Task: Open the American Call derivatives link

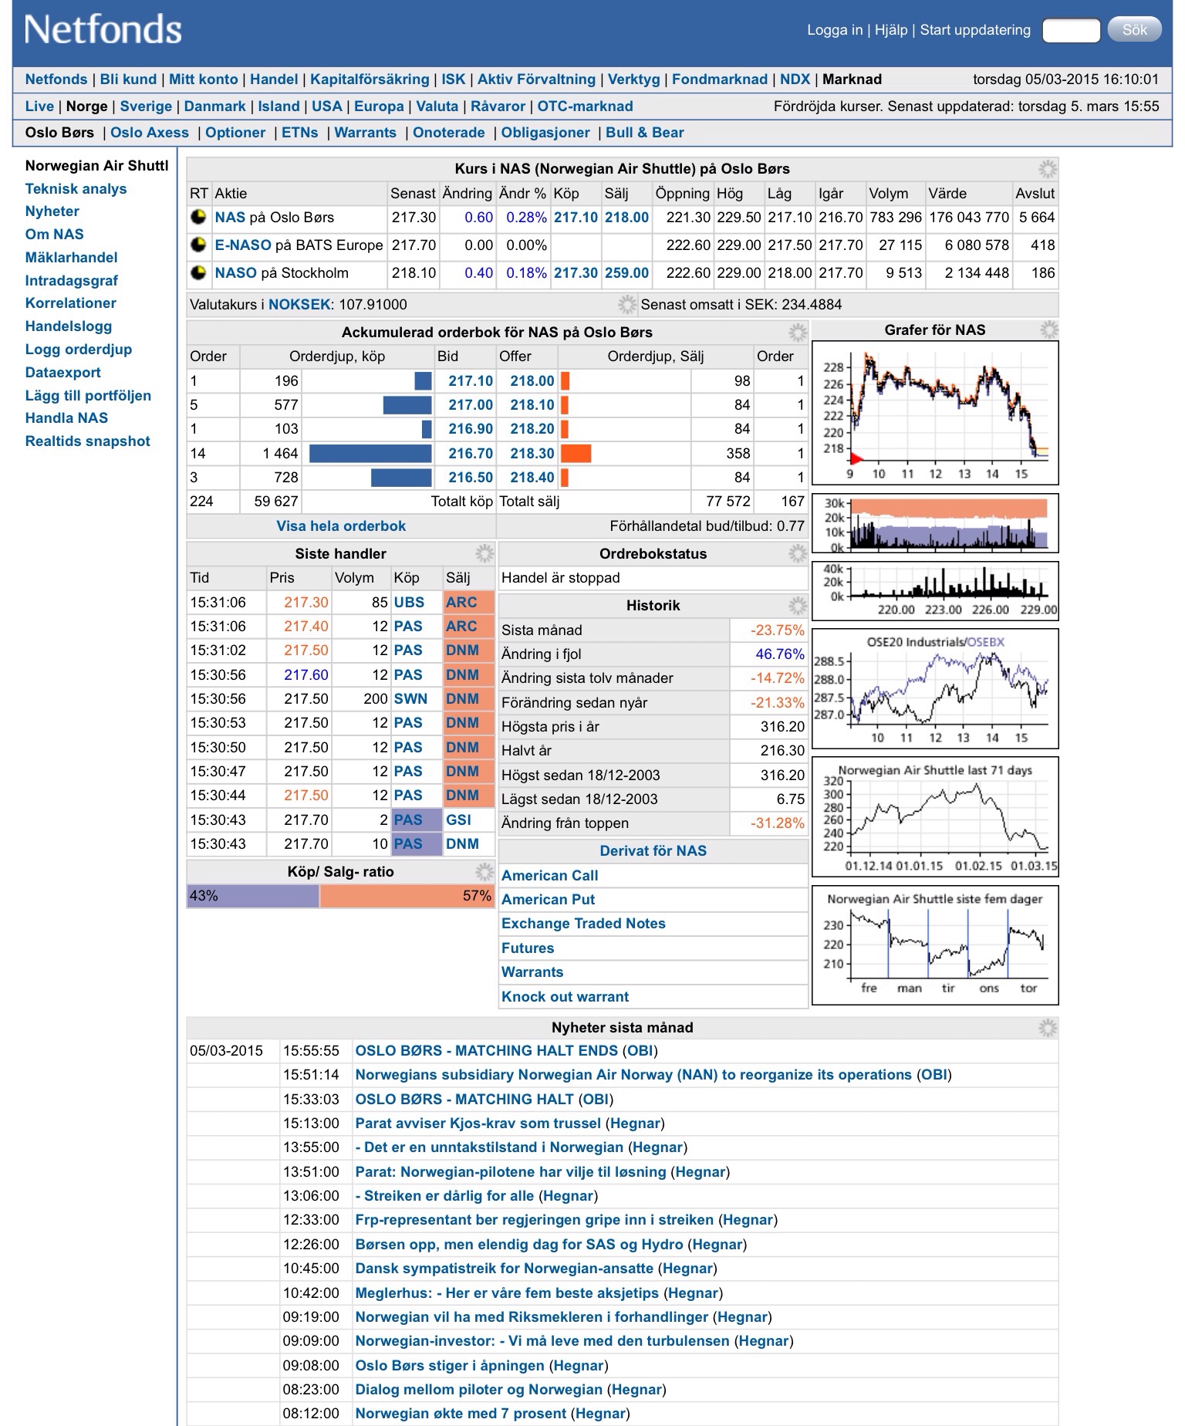Action: (x=549, y=876)
